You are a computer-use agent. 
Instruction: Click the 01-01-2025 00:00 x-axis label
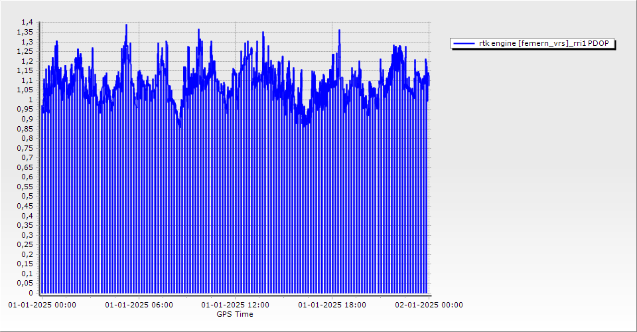[42, 305]
